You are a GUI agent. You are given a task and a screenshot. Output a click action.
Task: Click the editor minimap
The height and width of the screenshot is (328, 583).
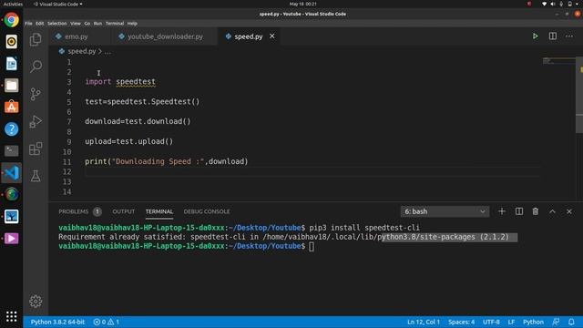558,61
